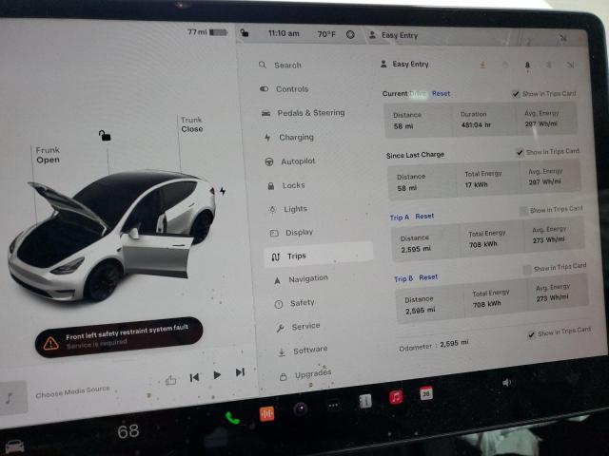The image size is (609, 456).
Task: Open the phone app from the dock
Action: coord(232,418)
